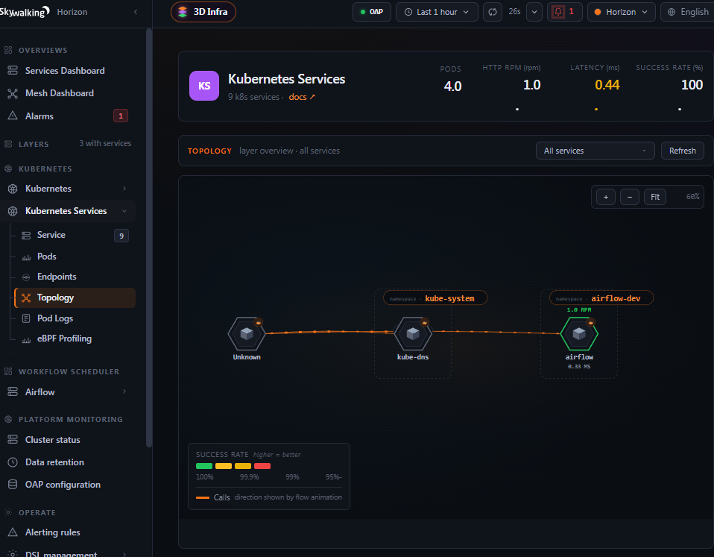Zoom in the topology with plus

click(x=606, y=197)
